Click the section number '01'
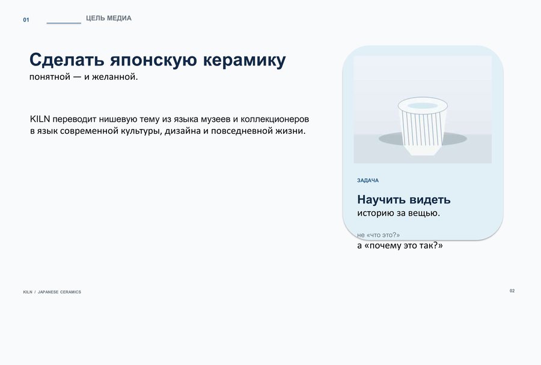 point(26,20)
